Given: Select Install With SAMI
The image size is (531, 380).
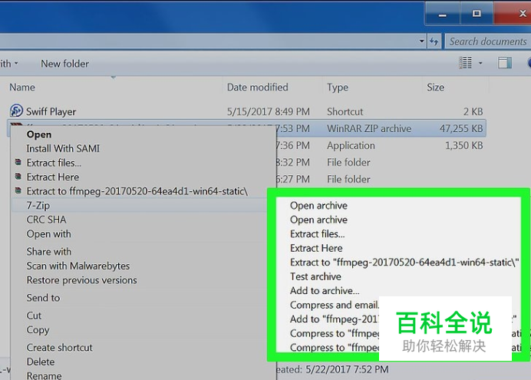Looking at the screenshot, I should tap(63, 148).
